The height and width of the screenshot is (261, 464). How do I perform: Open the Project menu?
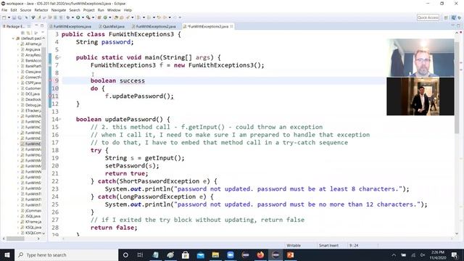click(88, 10)
